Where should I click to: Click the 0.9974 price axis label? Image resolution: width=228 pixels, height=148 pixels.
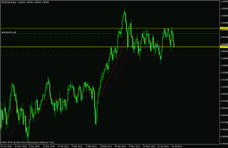[x=224, y=101]
